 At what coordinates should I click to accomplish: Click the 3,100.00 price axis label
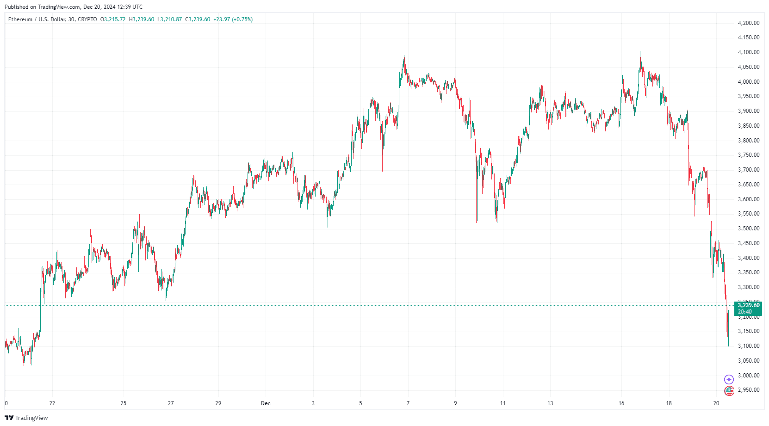pyautogui.click(x=749, y=346)
